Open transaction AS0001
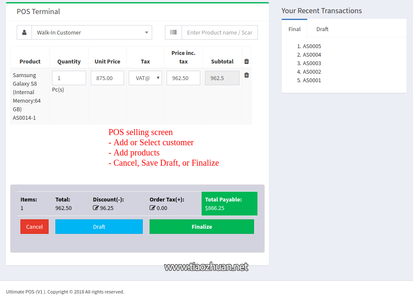 (x=311, y=80)
